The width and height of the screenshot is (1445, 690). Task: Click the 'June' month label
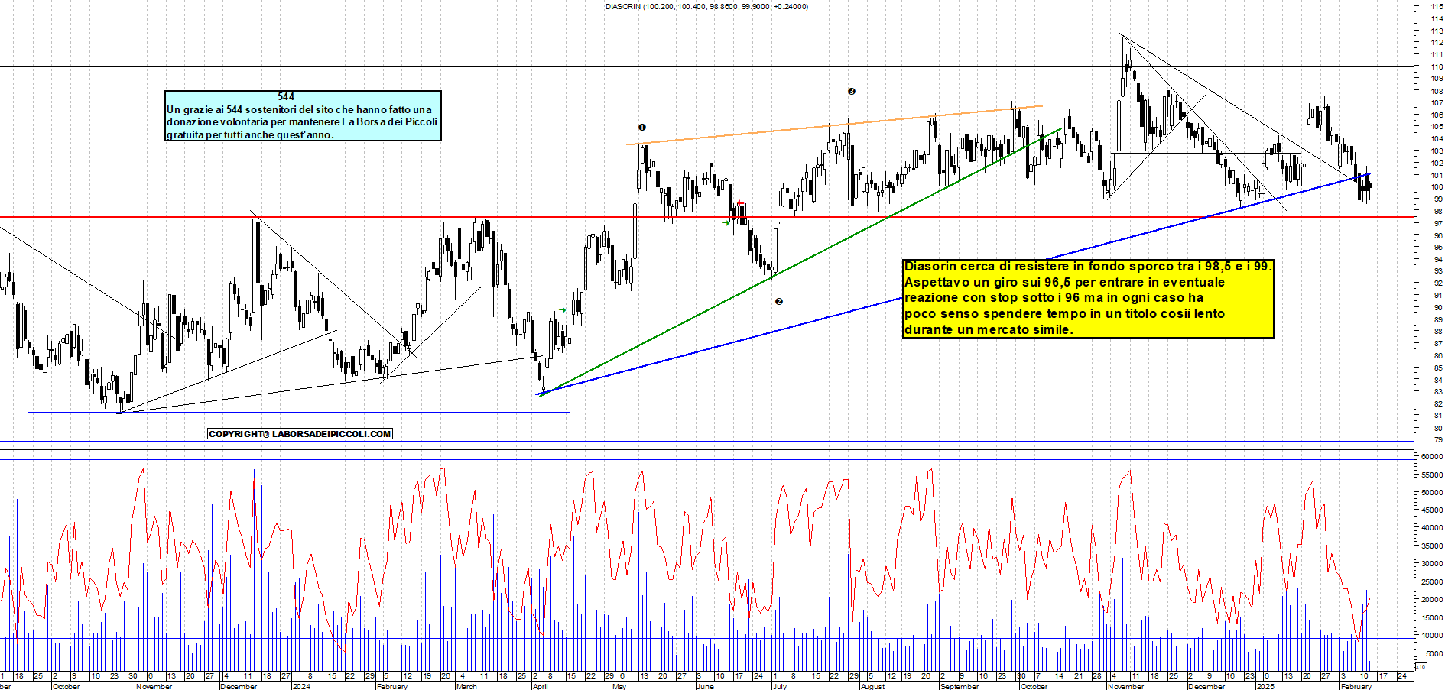[x=705, y=686]
